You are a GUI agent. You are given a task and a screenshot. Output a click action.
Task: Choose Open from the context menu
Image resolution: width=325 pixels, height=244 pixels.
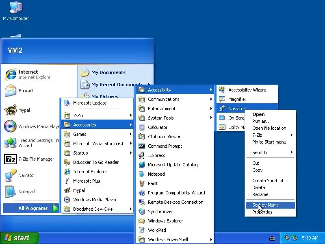pyautogui.click(x=270, y=114)
